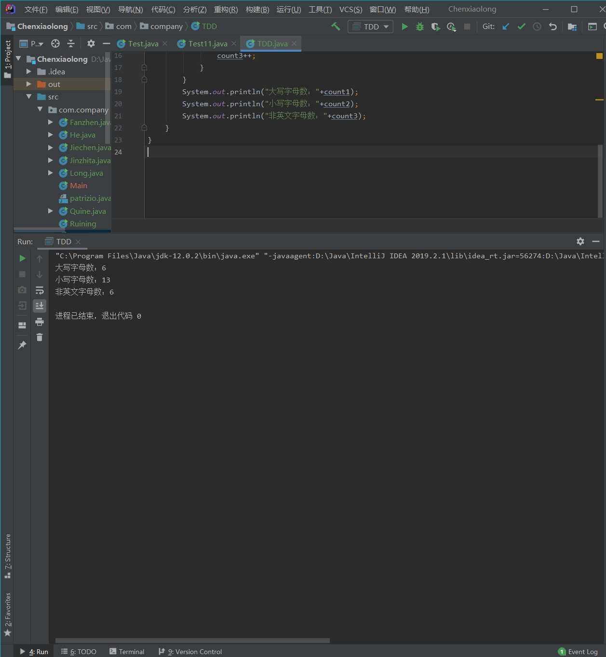Switch to the Test11.java editor tab
This screenshot has height=657, width=606.
pos(207,43)
